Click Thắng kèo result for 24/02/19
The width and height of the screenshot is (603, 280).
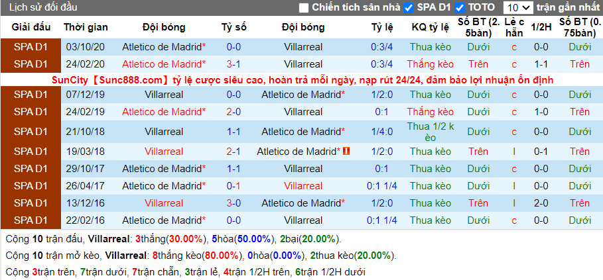click(x=431, y=112)
